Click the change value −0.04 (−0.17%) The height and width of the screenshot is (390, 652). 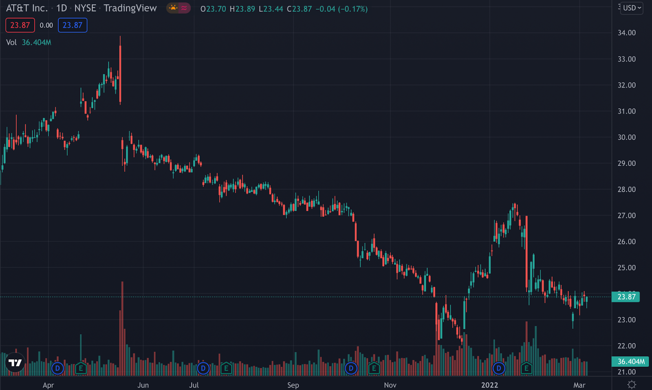click(341, 9)
